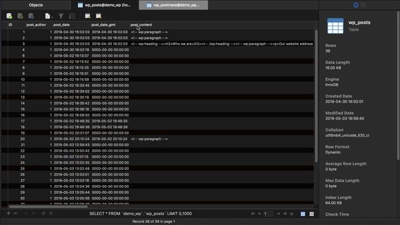The height and width of the screenshot is (225, 400).
Task: Click the Row Format value Dynamic
Action: pyautogui.click(x=333, y=152)
